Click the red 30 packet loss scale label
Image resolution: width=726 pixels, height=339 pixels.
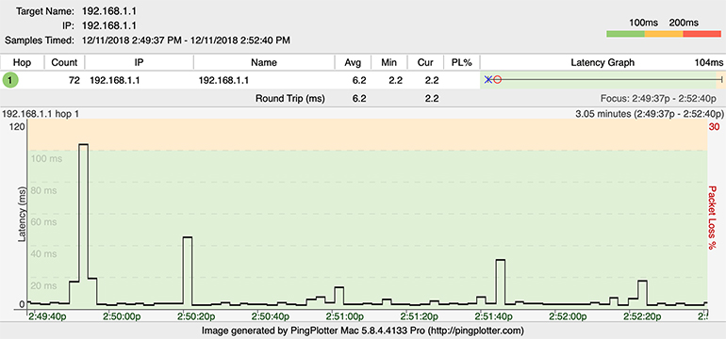(715, 127)
